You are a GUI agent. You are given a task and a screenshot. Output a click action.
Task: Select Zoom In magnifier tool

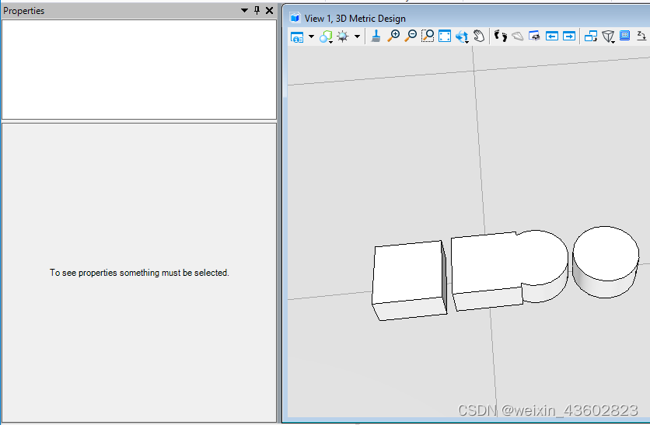coord(393,36)
